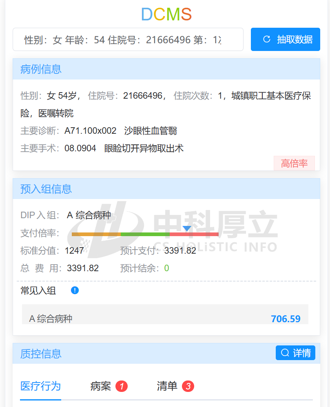Select the A 综合病种 common group row
Screen dimensions: 330x407
[x=165, y=314]
